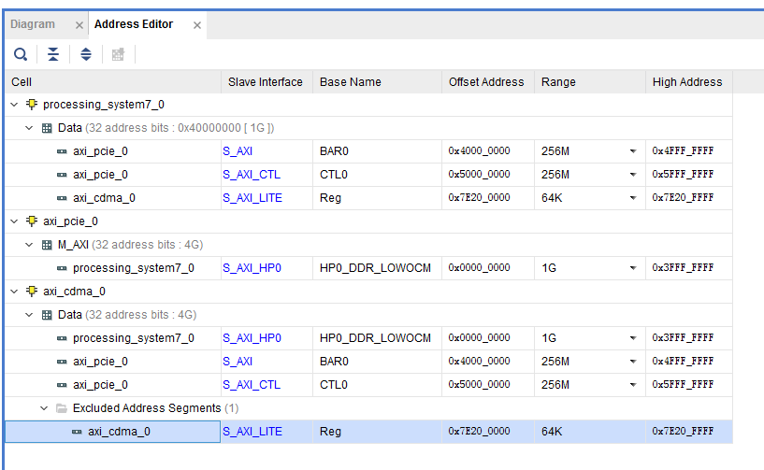Collapse the Excluded Address Segments folder

tap(44, 408)
